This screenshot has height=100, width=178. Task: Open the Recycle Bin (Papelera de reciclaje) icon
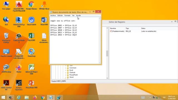[x=6, y=38]
